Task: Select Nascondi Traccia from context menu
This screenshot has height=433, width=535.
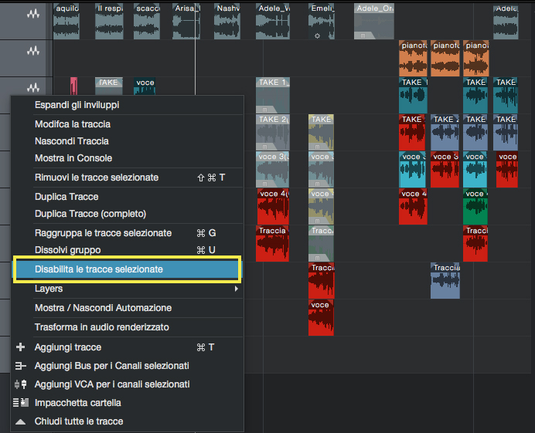Action: point(71,141)
